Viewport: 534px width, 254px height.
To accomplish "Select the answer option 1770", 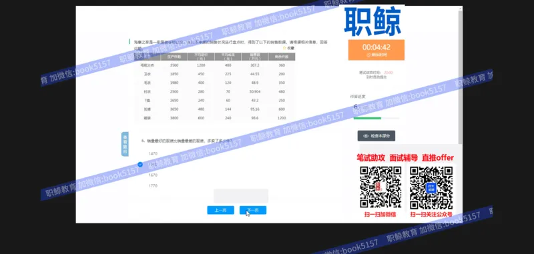I will (x=153, y=186).
